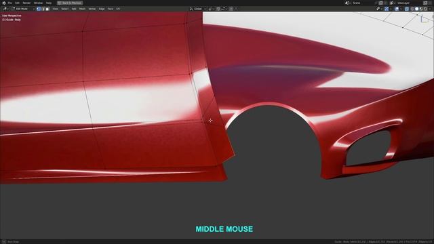Screen dimensions: 434x244
Task: Open the gizmo options dropdown
Action: pyautogui.click(x=391, y=9)
